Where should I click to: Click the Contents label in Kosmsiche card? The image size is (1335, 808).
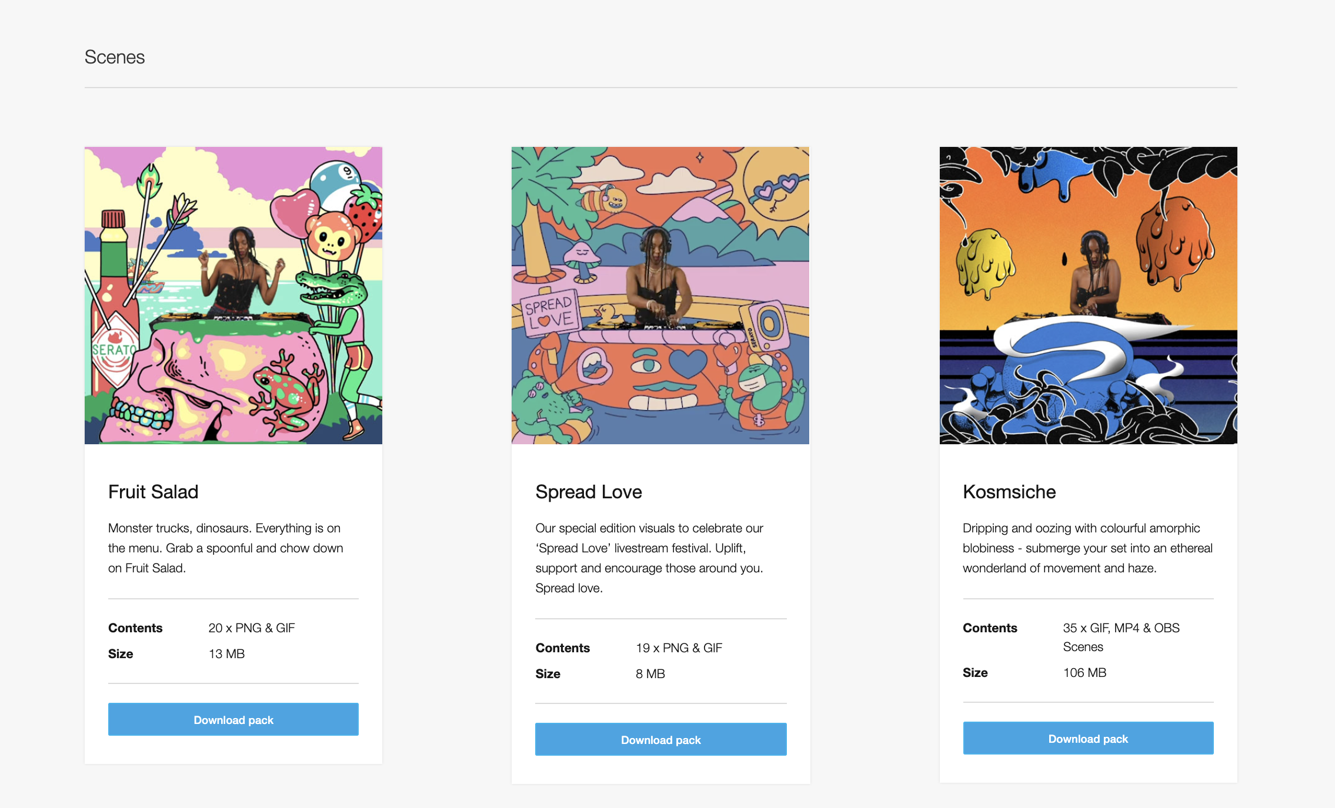(990, 628)
